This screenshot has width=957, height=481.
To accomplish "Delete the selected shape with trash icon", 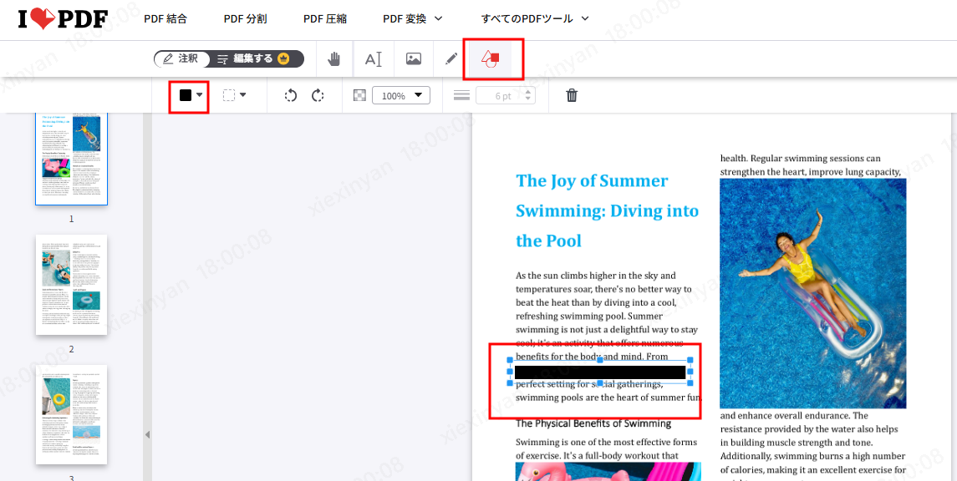I will click(x=572, y=96).
